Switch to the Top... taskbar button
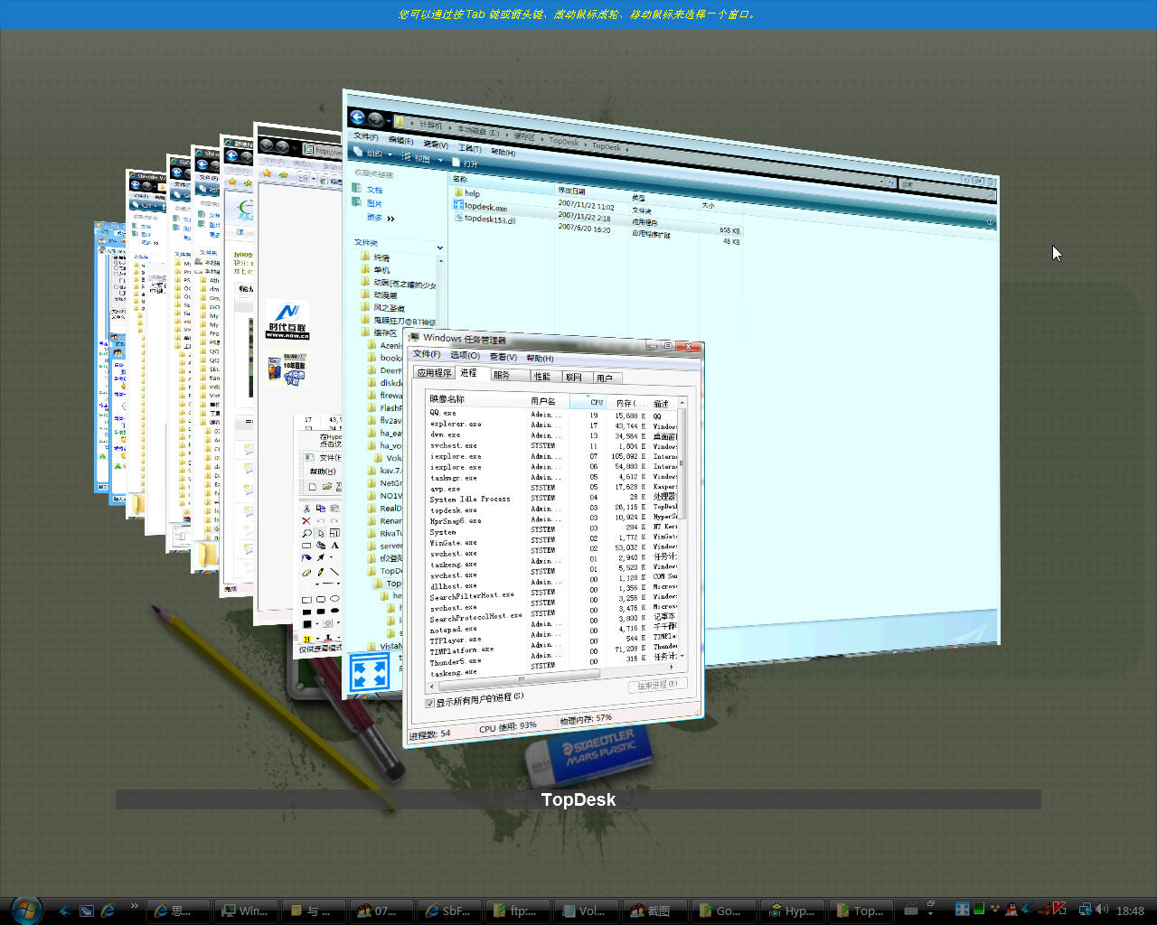Image resolution: width=1157 pixels, height=925 pixels. click(860, 911)
